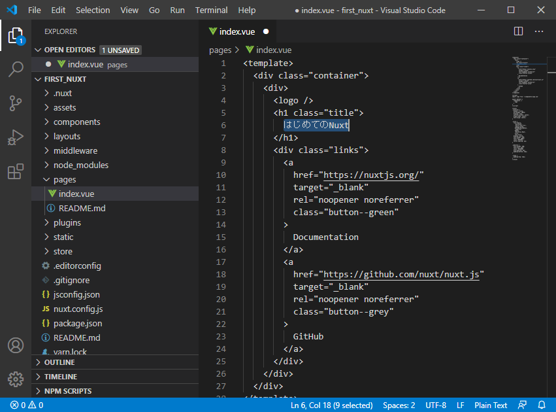Open the Source Control view icon
Image resolution: width=556 pixels, height=412 pixels.
click(16, 103)
